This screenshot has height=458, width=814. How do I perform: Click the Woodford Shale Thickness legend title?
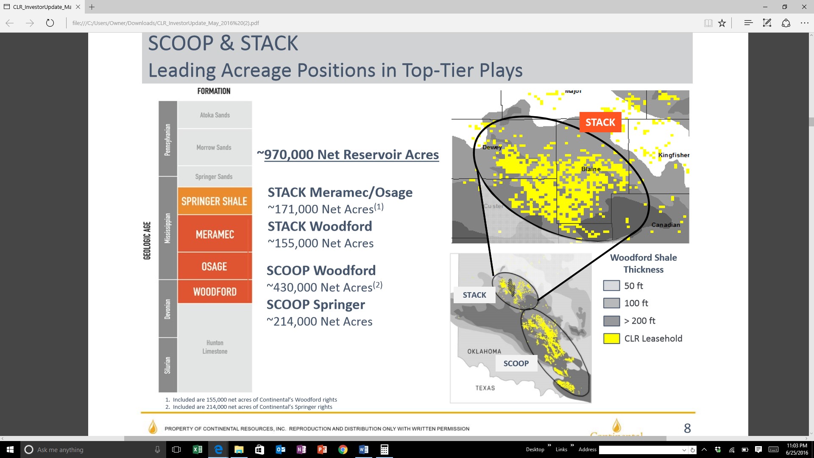click(x=644, y=263)
